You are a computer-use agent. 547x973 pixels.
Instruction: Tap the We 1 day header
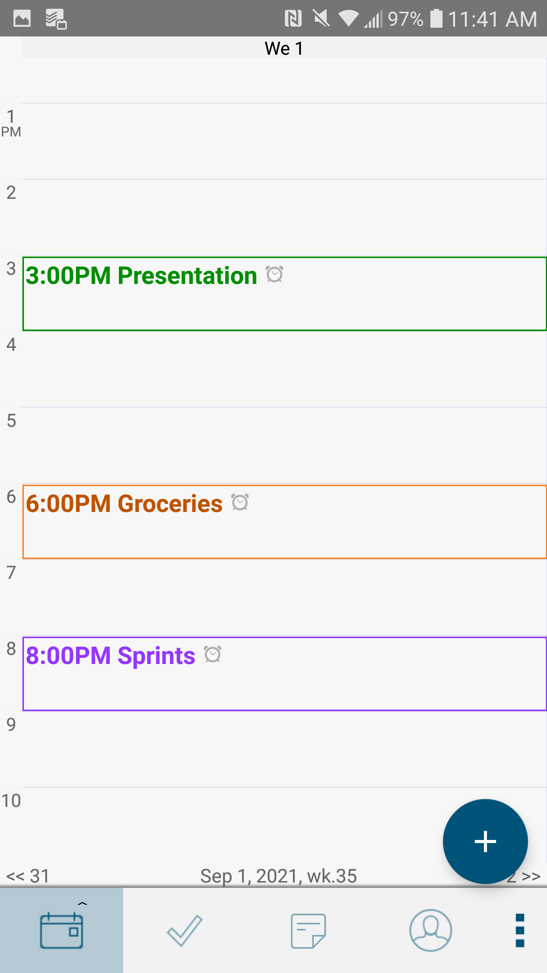284,48
